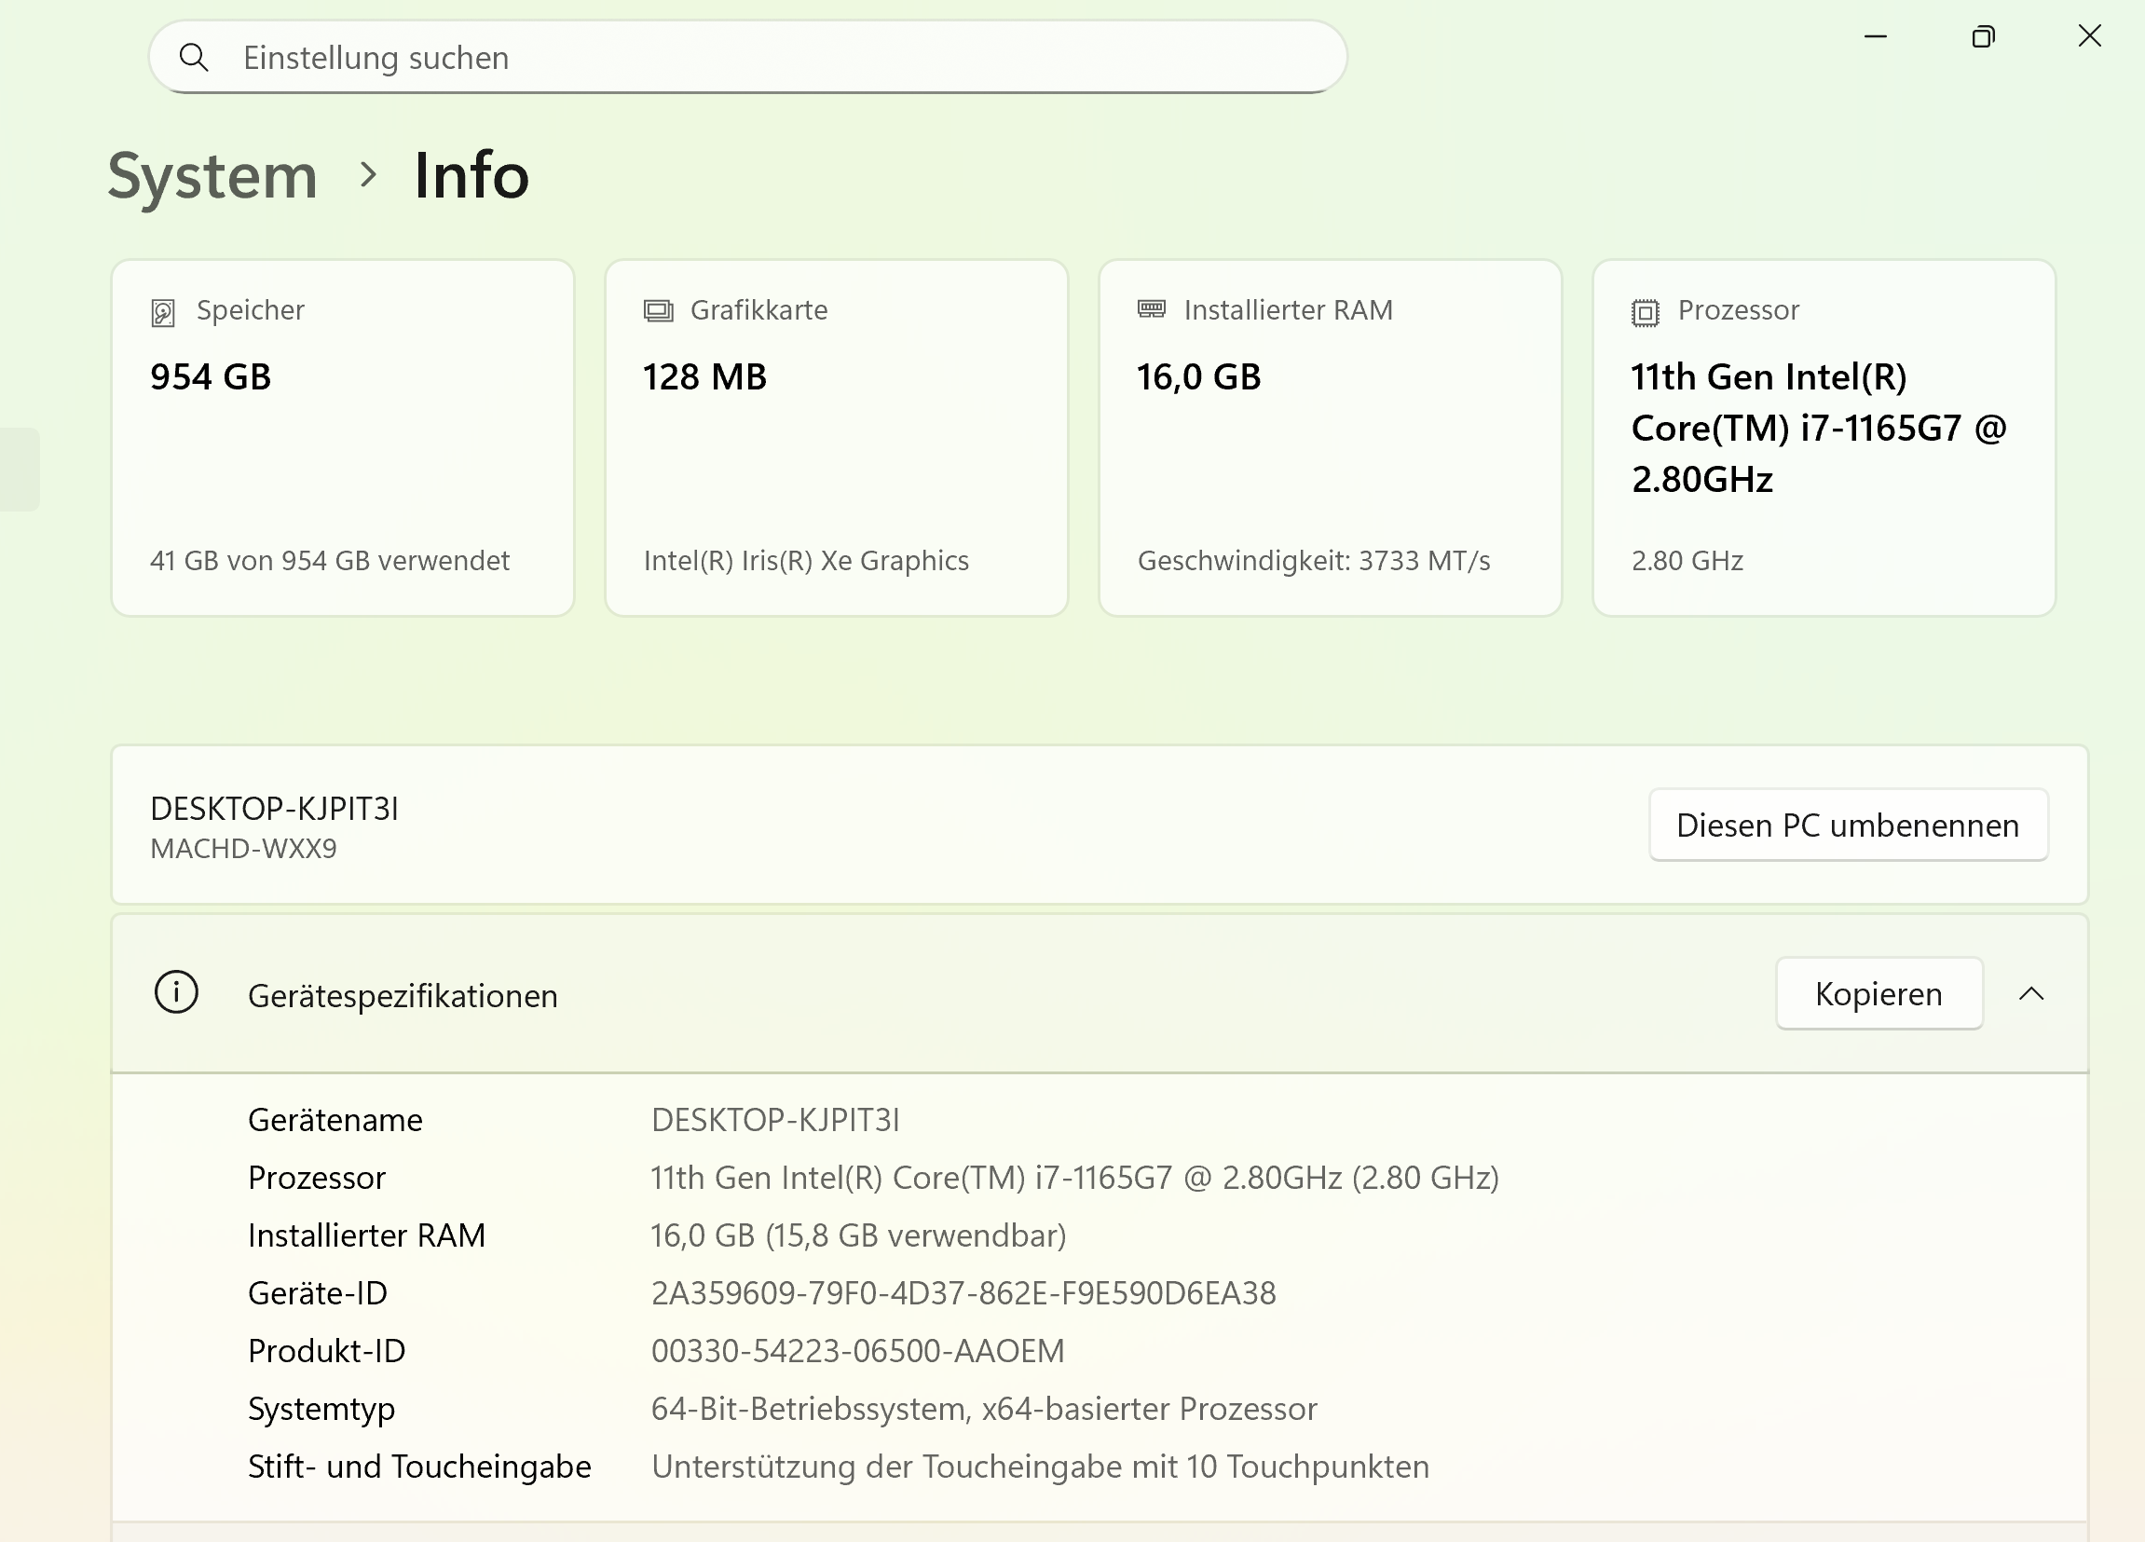Screen dimensions: 2145x1542
Task: Select Produkt-ID value 00330-54223-06500-AAOEM
Action: [x=858, y=1350]
